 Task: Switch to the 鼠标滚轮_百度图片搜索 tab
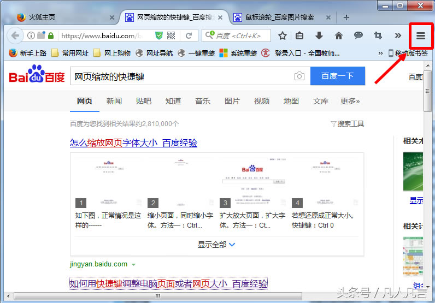tap(279, 17)
